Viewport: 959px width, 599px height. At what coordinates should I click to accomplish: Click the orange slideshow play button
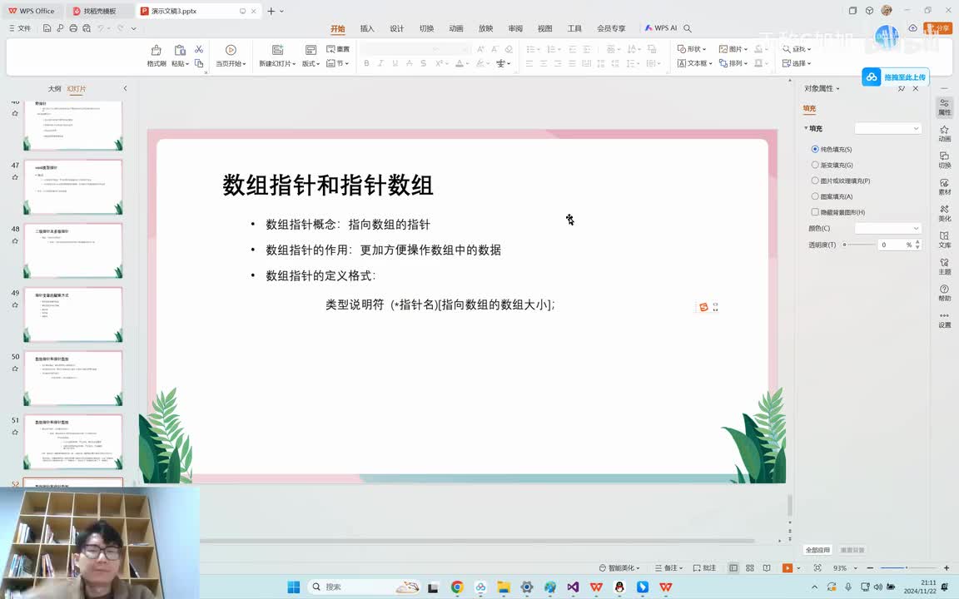pos(788,568)
